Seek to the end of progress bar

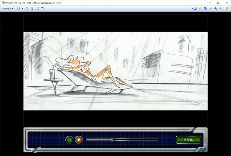157,140
